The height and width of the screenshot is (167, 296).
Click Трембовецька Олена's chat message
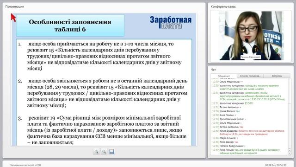click(x=229, y=119)
